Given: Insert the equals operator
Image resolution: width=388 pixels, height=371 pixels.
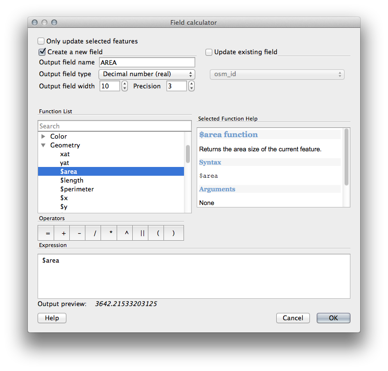Looking at the screenshot, I should 48,233.
